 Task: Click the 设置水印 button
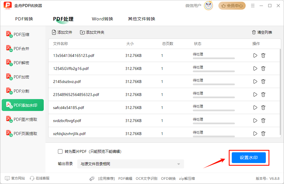[249, 157]
